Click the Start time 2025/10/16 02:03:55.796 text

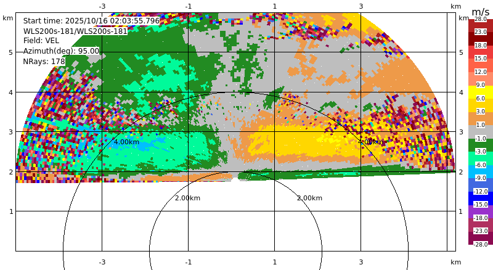(91, 21)
